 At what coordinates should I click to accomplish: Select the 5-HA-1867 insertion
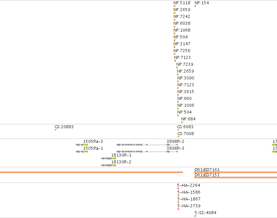(x=189, y=199)
